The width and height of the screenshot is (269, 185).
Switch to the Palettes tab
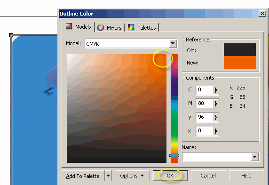coord(142,27)
